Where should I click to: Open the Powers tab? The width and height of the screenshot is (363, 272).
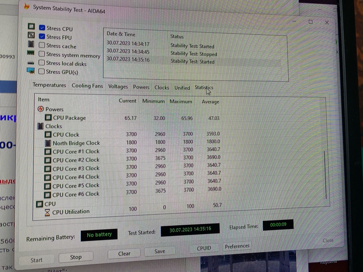coord(141,87)
